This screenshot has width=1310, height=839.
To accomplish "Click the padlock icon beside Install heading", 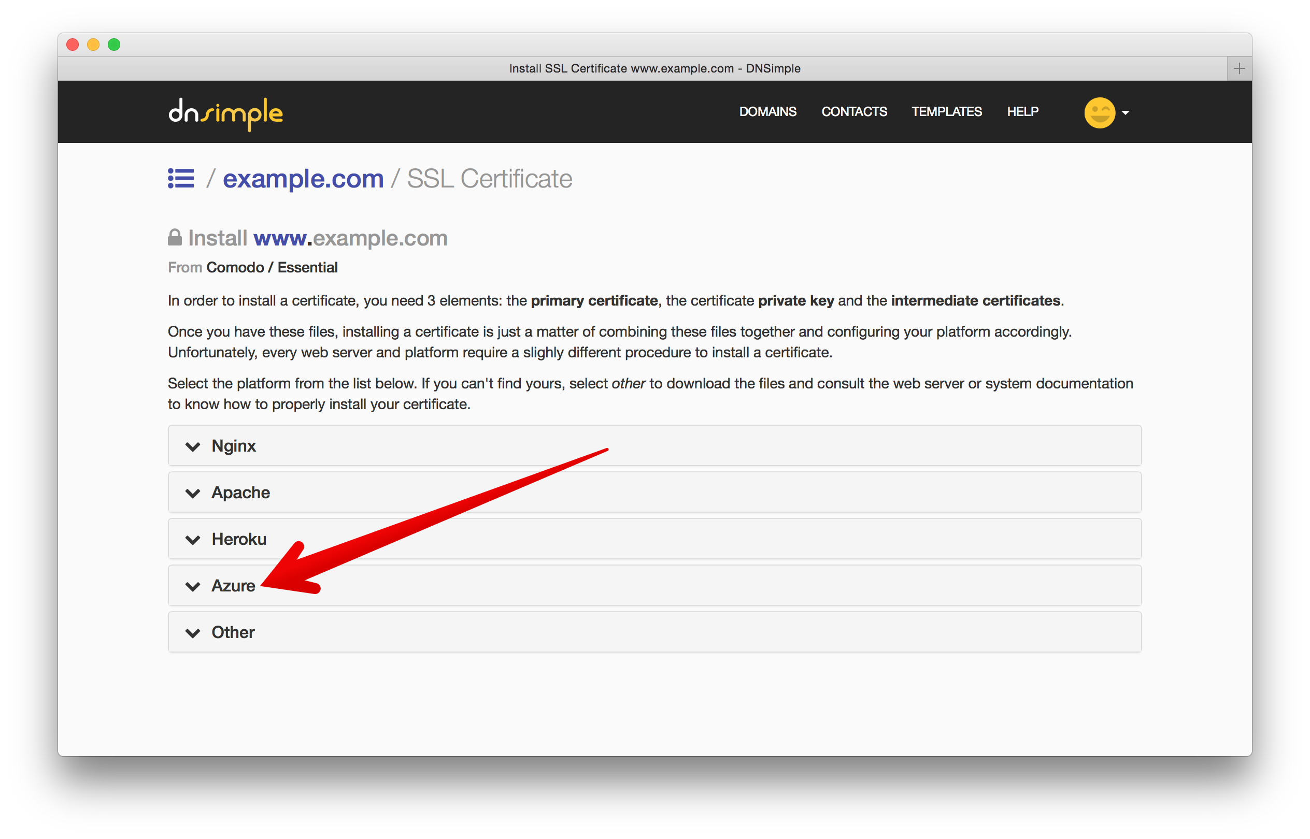I will pos(175,238).
